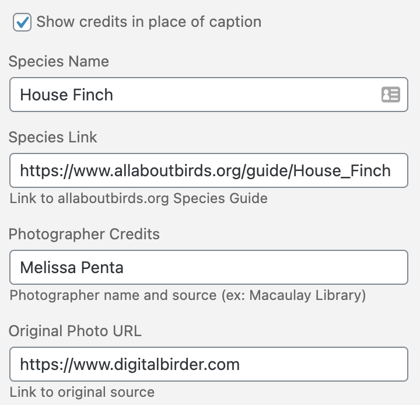This screenshot has width=420, height=405.
Task: Click 'House_Finch' at end of Species Link URL
Action: pos(342,170)
